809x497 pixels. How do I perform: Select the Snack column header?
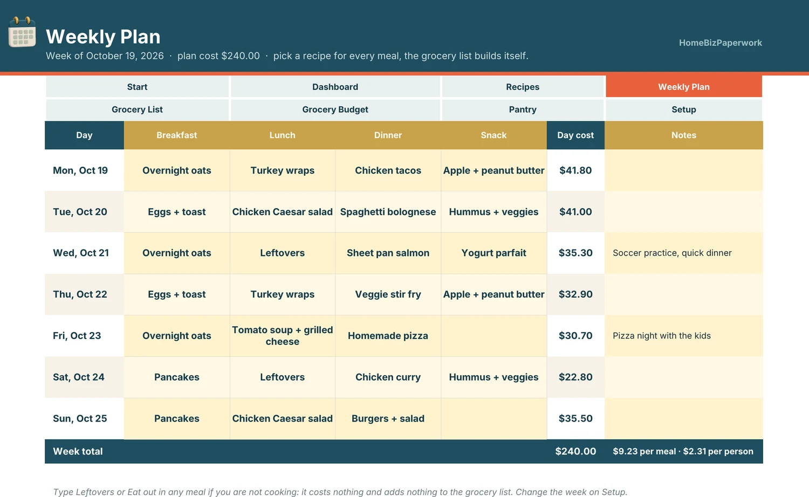494,135
